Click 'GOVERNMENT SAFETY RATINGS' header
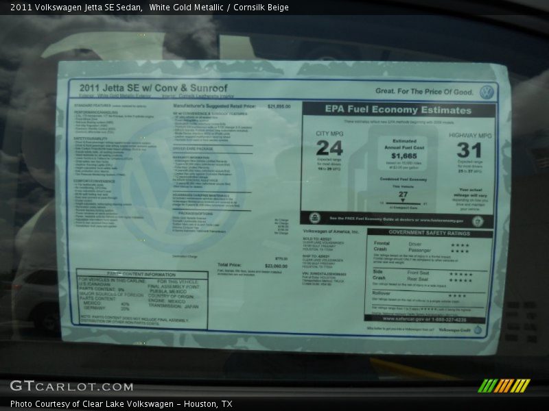The height and width of the screenshot is (411, 549). [430, 233]
